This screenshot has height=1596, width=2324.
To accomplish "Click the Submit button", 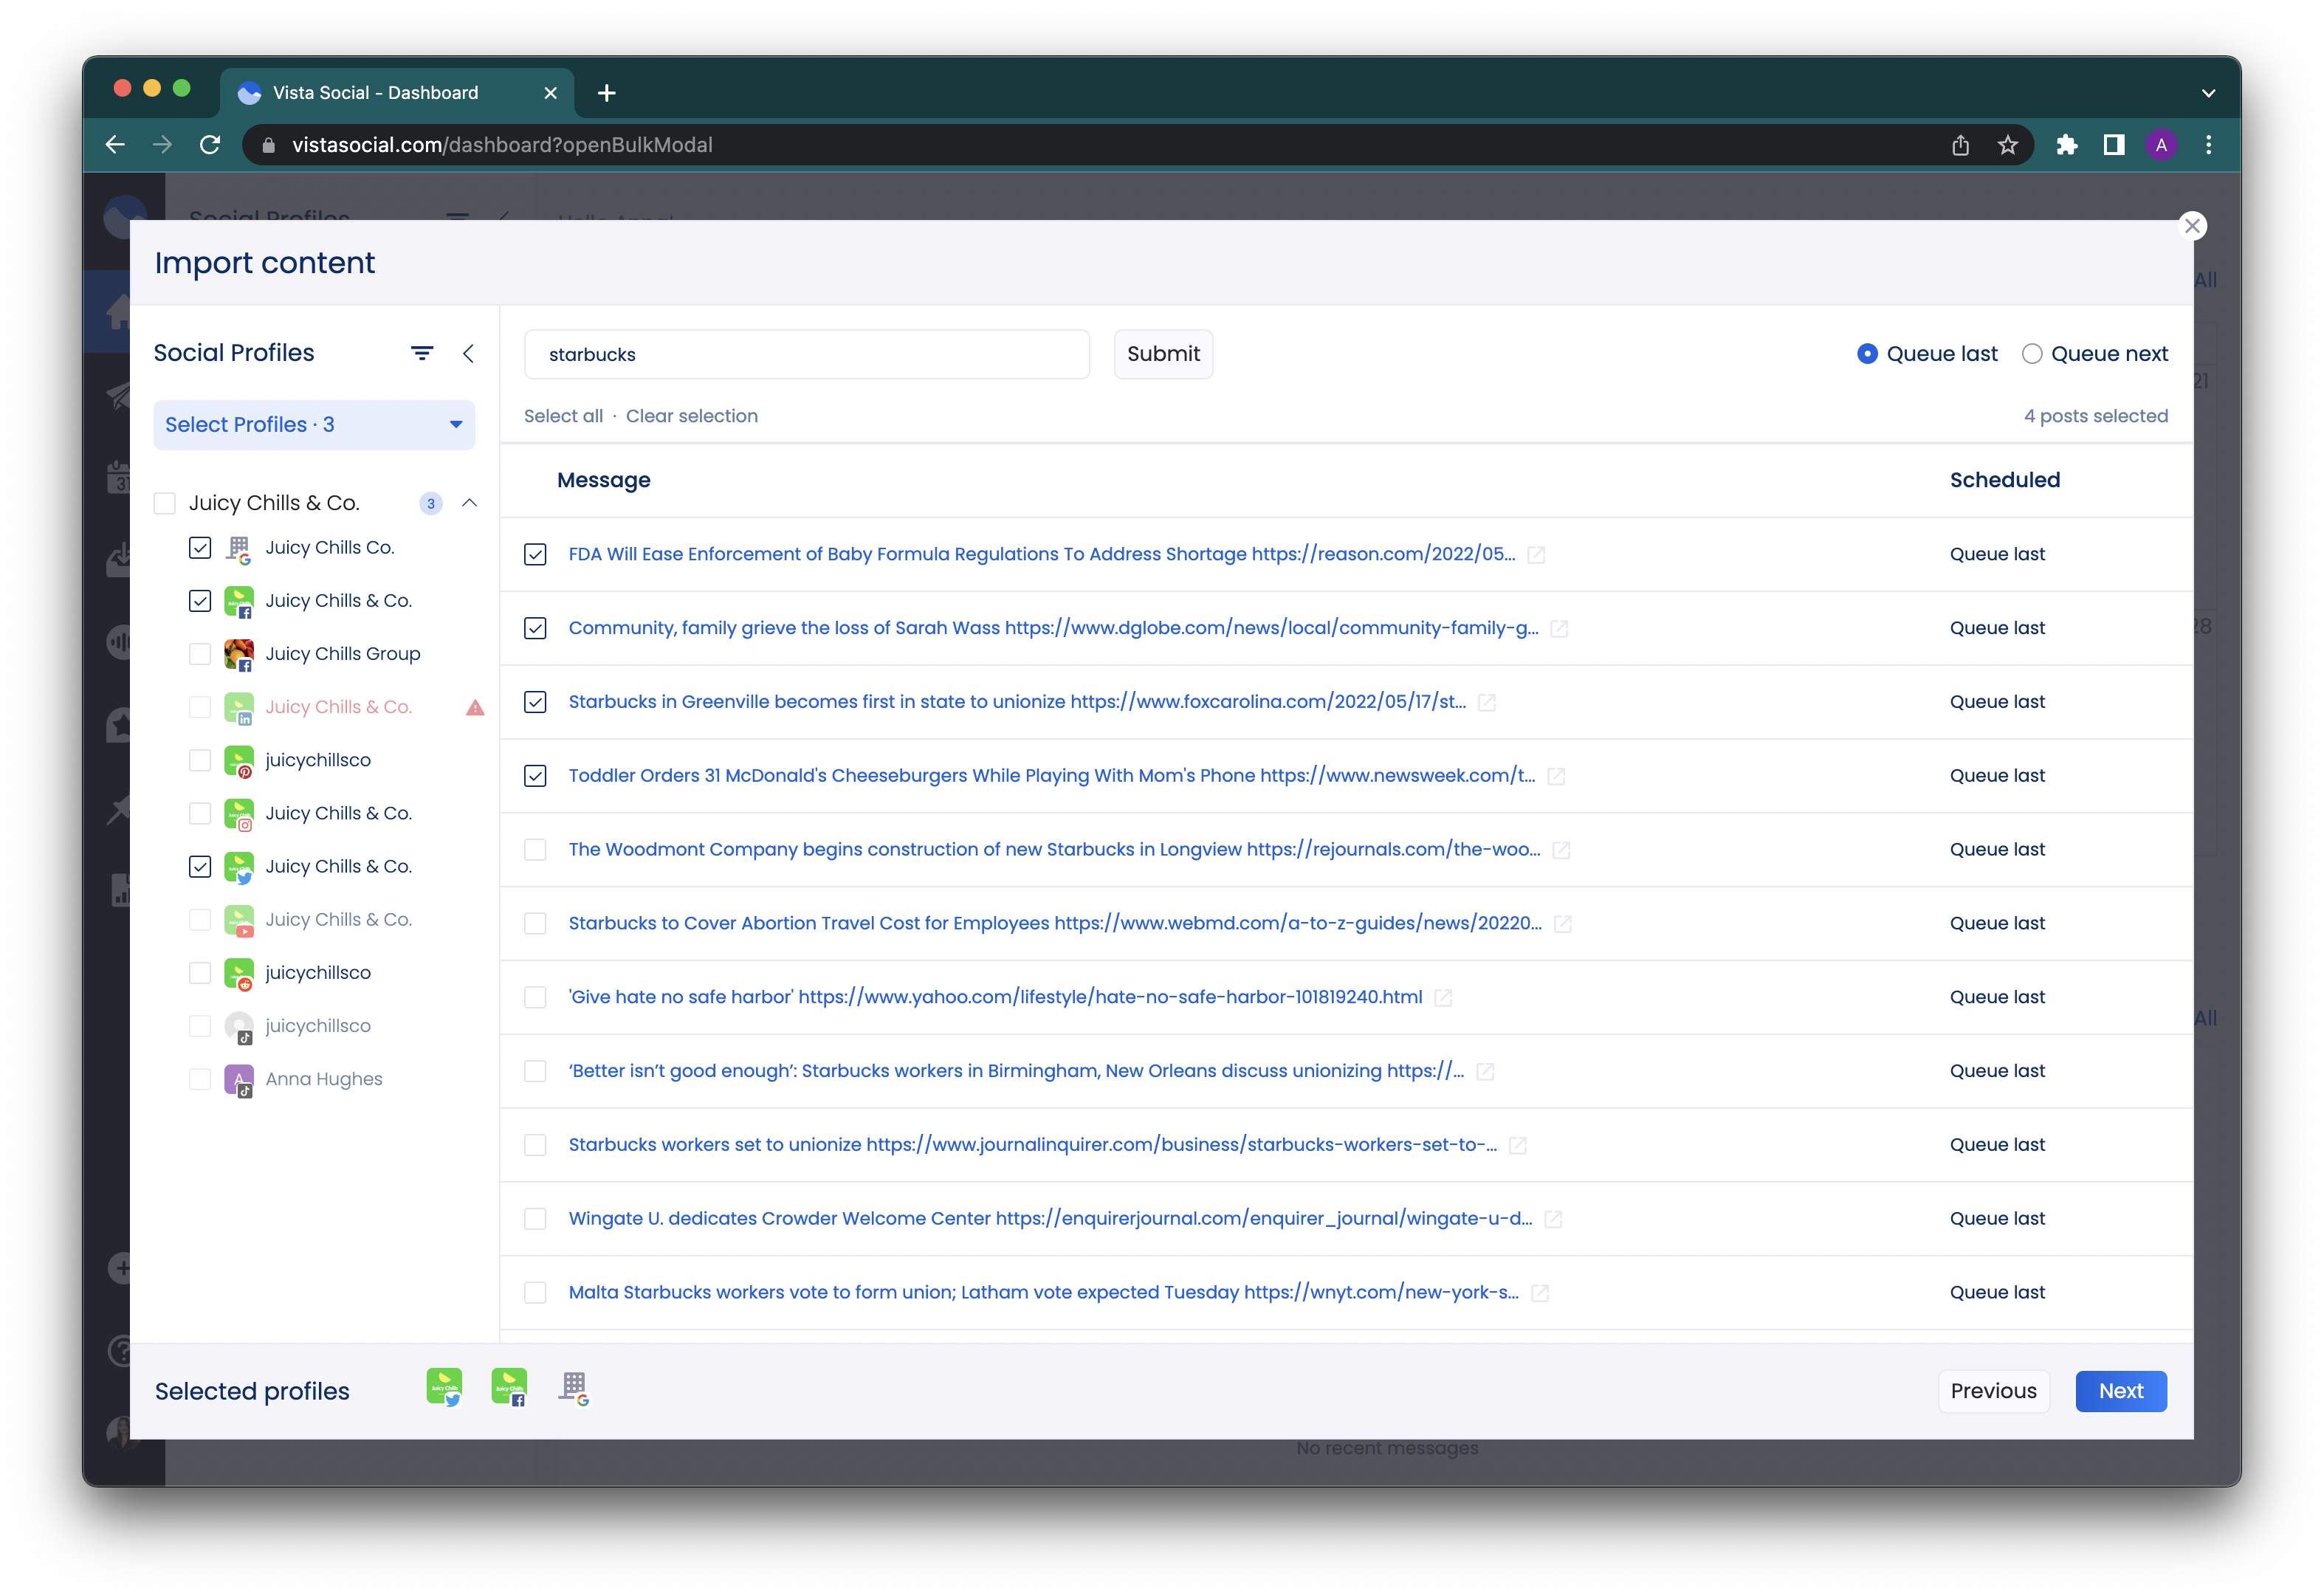I will tap(1163, 354).
